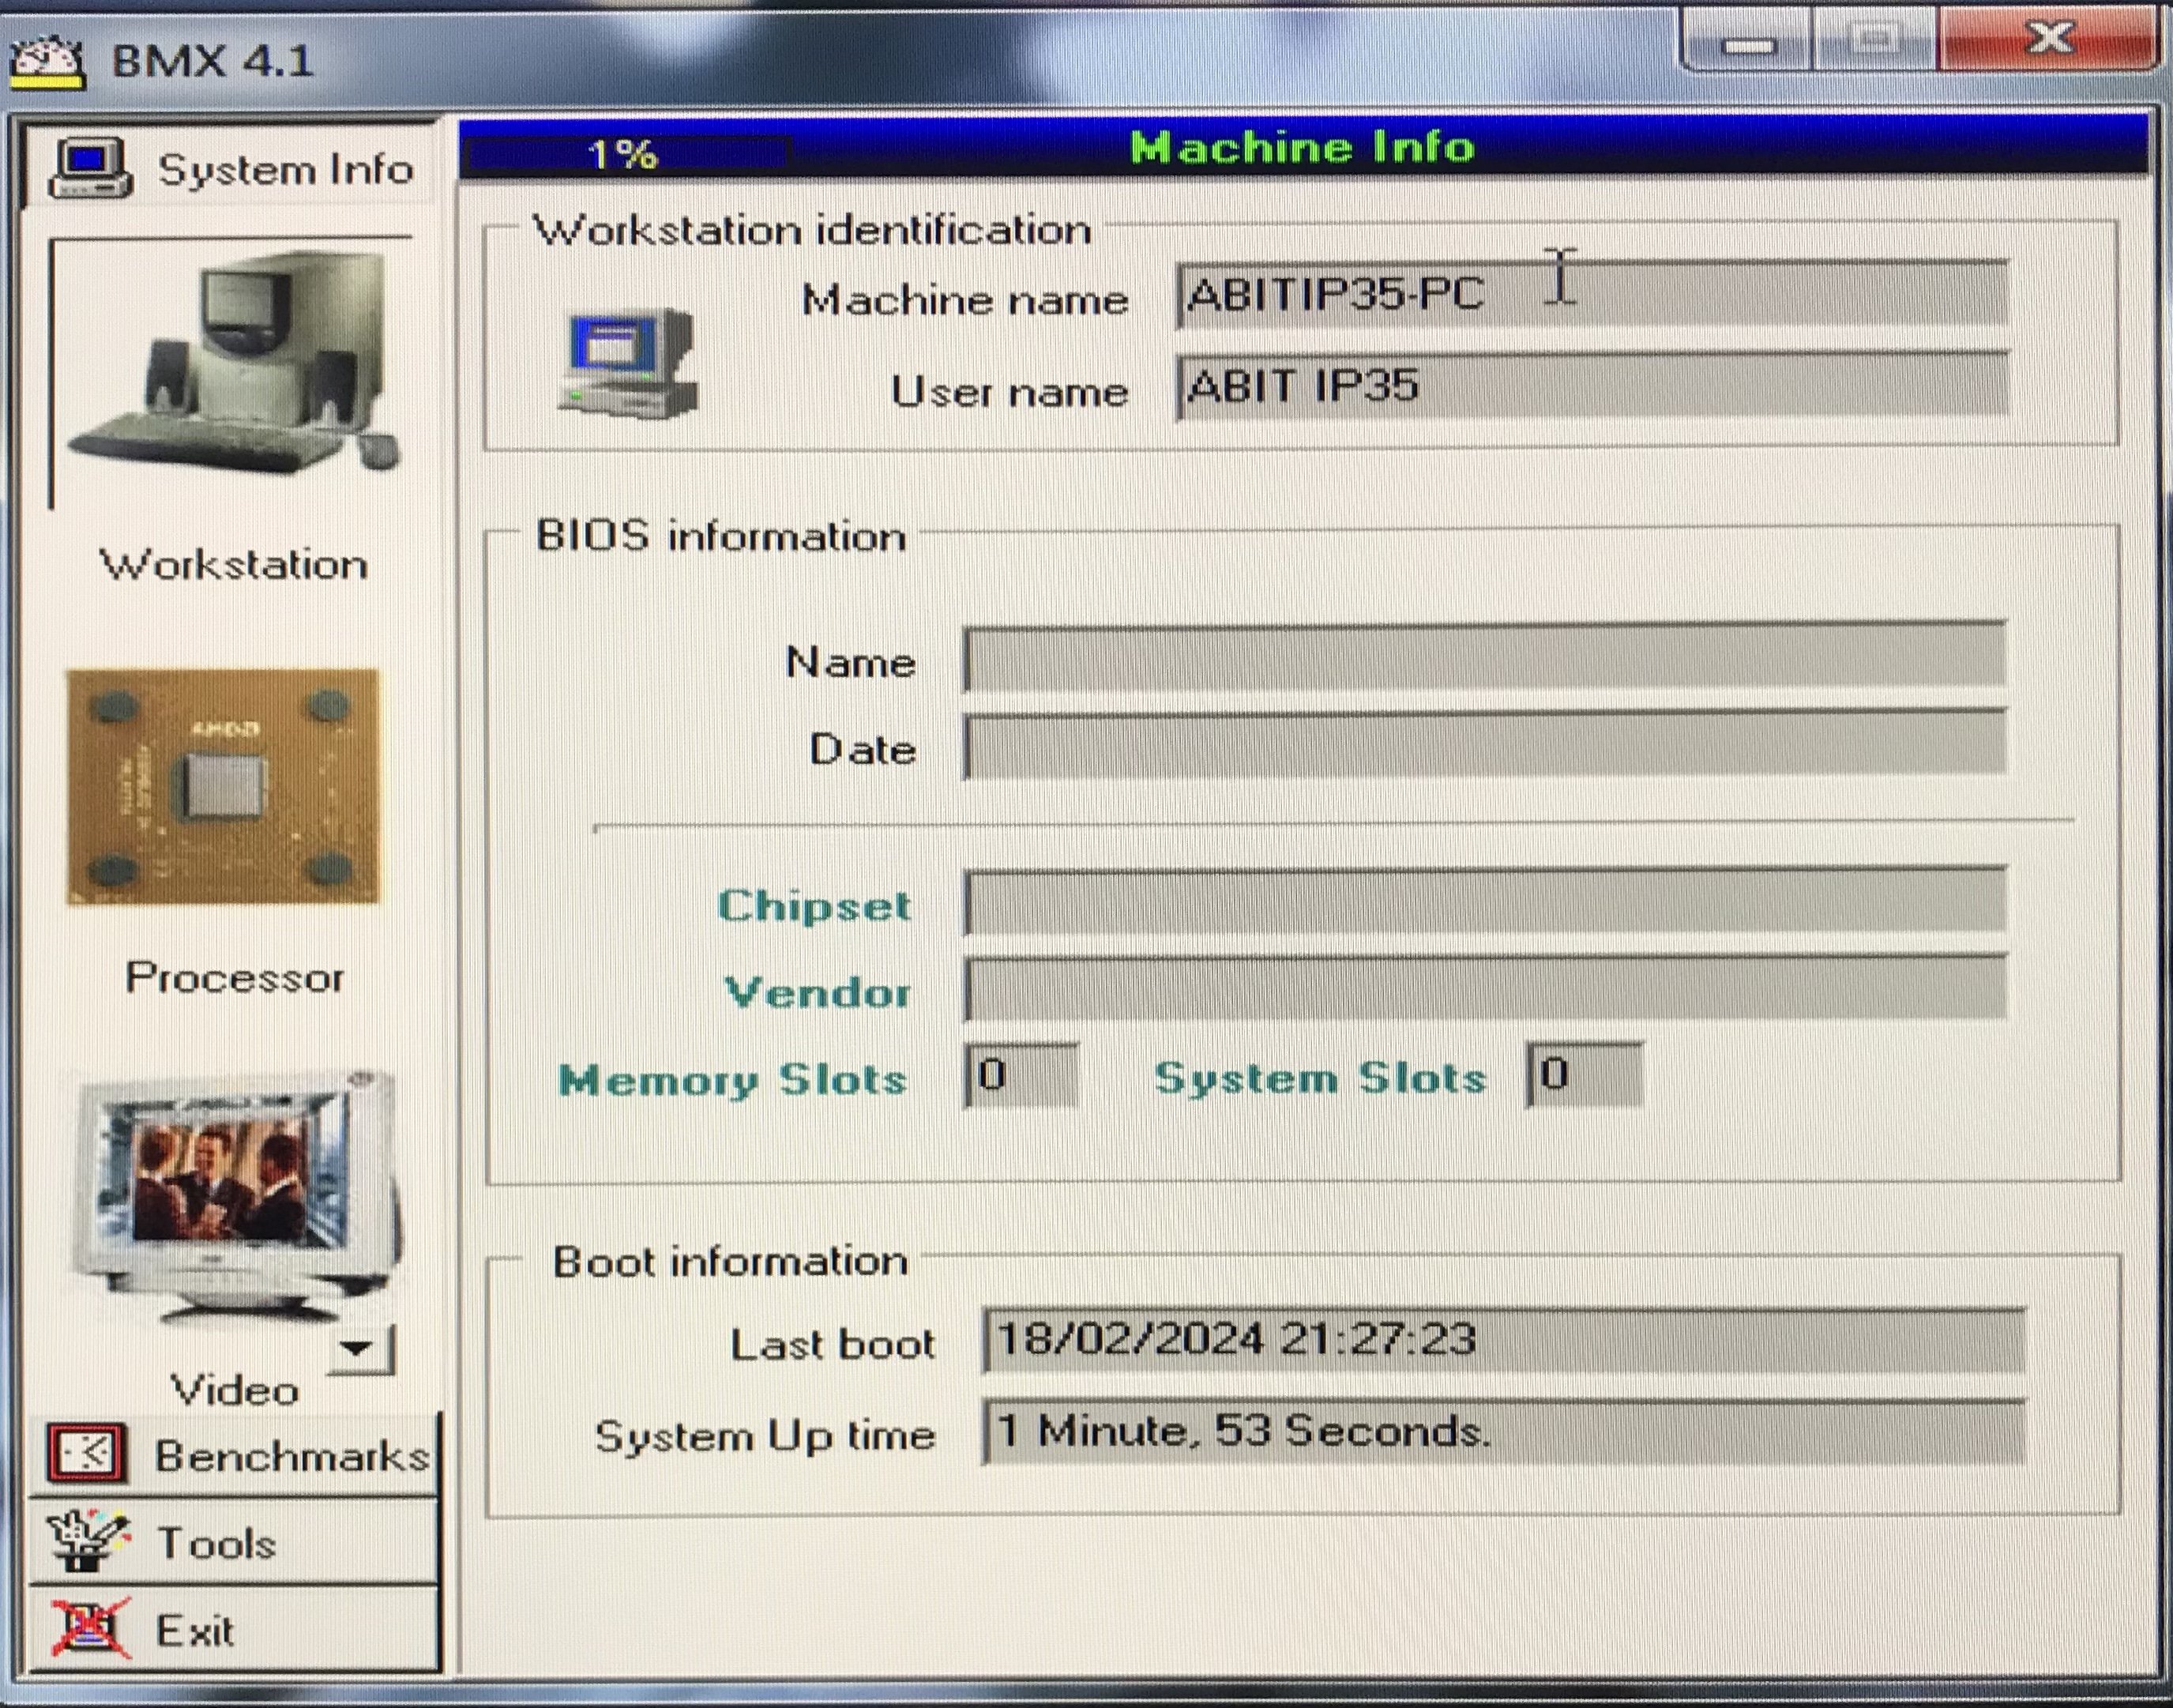Click the System Info computer icon
This screenshot has width=2173, height=1708.
pos(90,167)
